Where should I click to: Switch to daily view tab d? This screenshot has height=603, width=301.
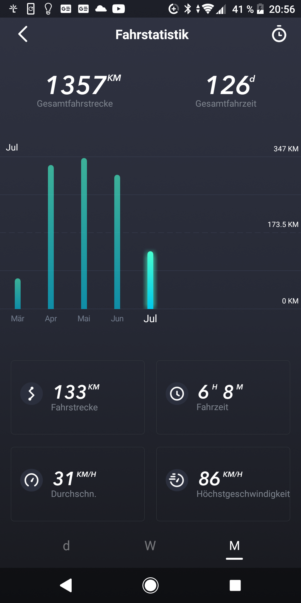tap(66, 546)
